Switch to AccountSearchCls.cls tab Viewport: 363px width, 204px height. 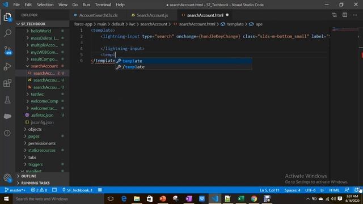click(98, 15)
